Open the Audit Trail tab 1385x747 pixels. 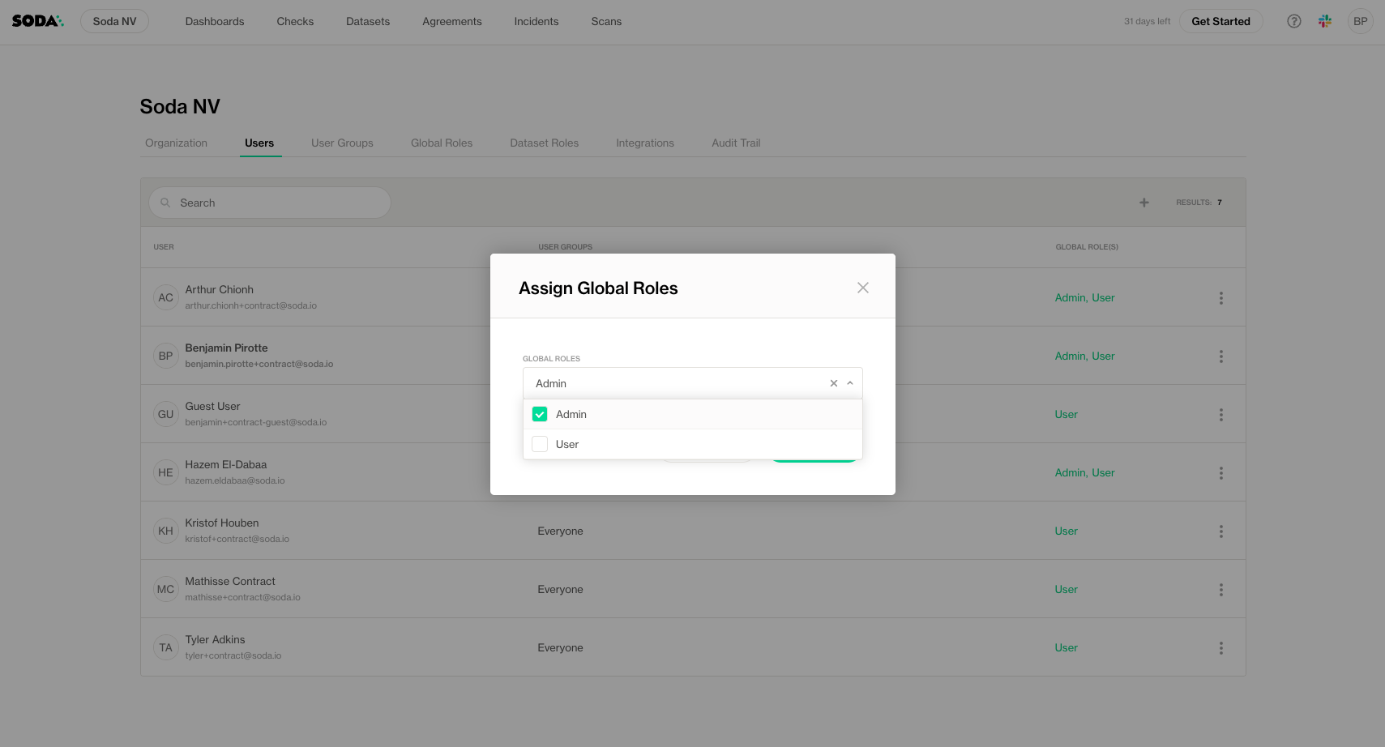(736, 143)
